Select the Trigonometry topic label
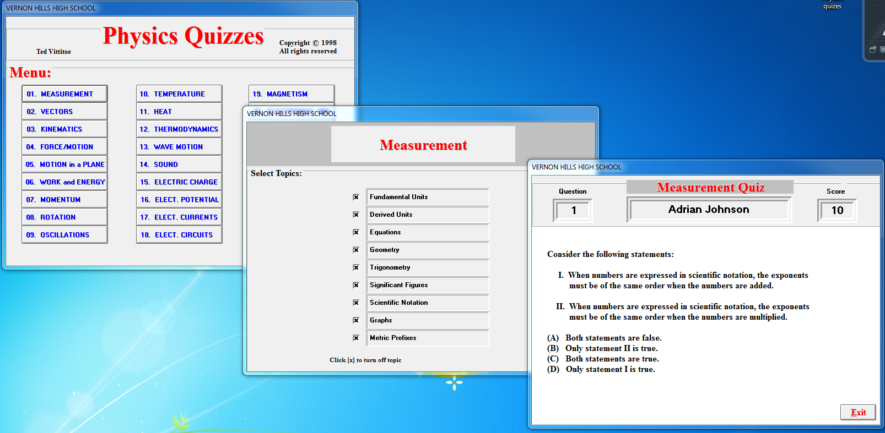Screen dimensions: 885x433 [428, 267]
